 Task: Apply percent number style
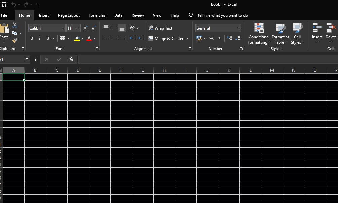coord(211,38)
